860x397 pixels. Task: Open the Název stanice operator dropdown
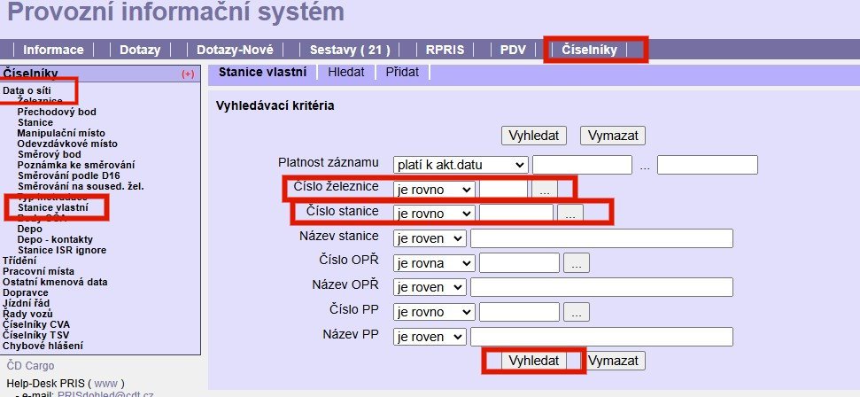point(430,237)
